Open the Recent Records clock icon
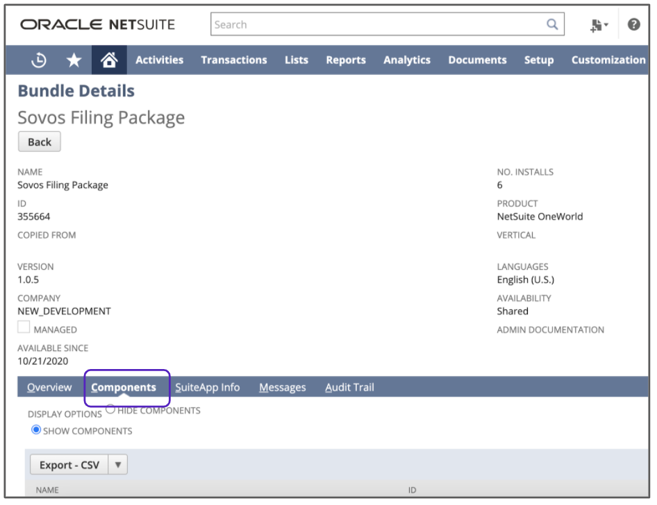This screenshot has height=505, width=657. (39, 60)
